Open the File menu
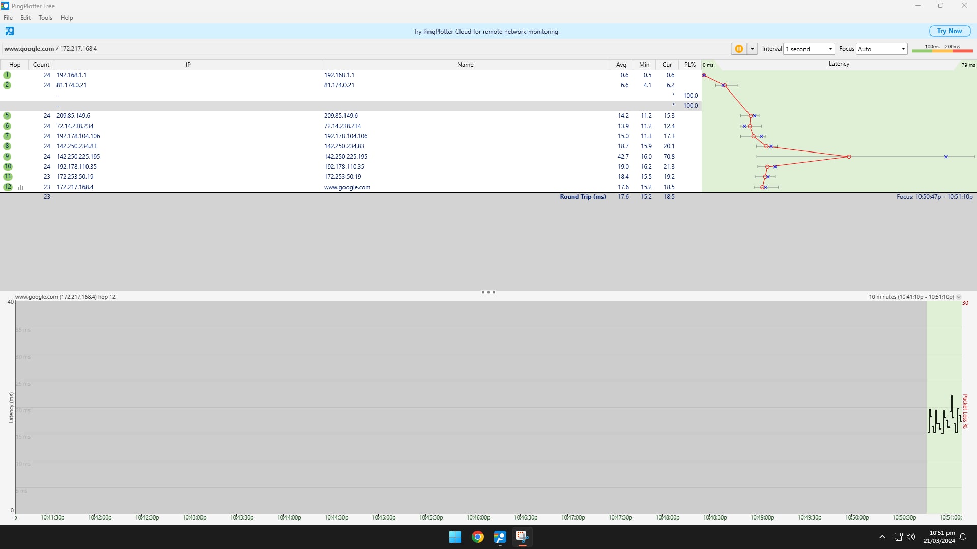Image resolution: width=977 pixels, height=549 pixels. pyautogui.click(x=8, y=18)
